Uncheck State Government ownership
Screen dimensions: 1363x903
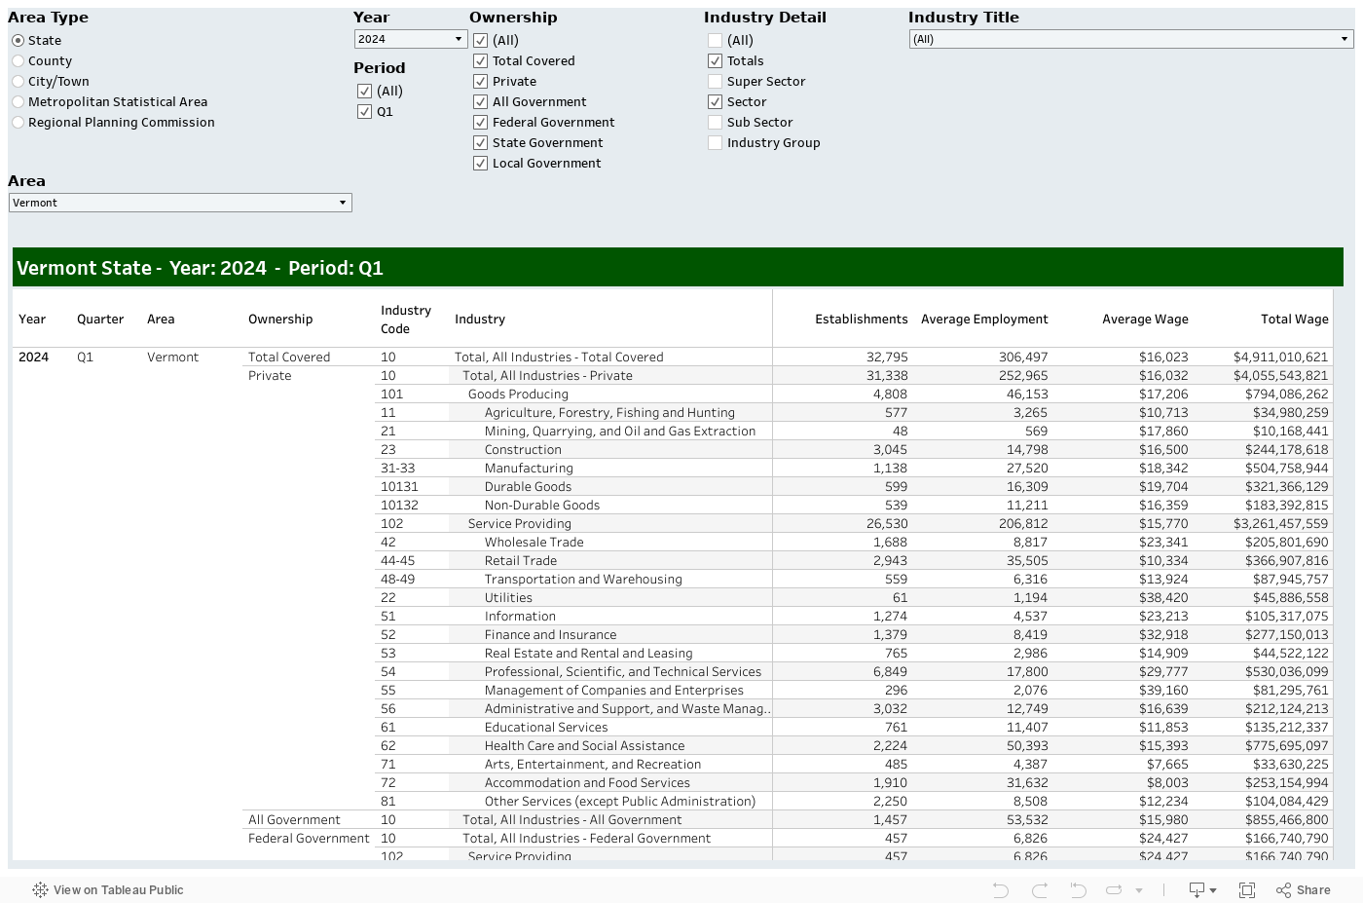(x=481, y=142)
